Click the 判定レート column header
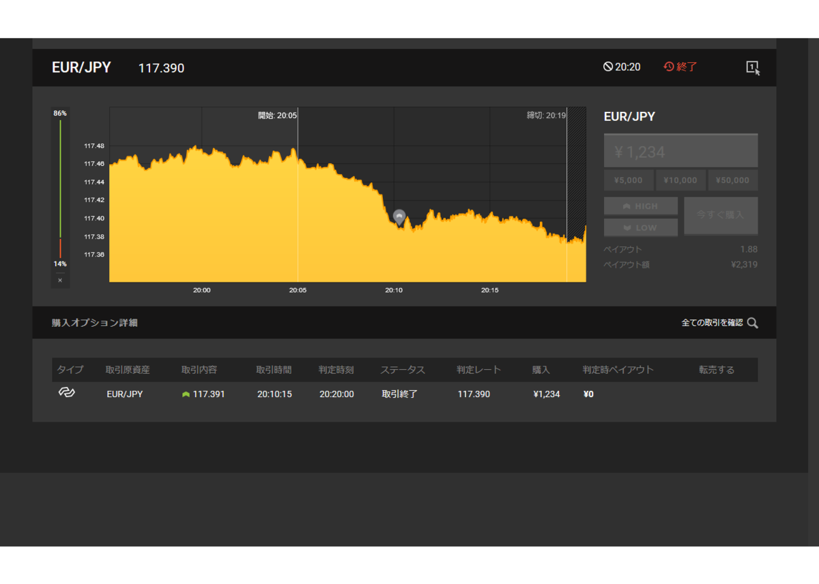This screenshot has height=584, width=819. point(479,370)
